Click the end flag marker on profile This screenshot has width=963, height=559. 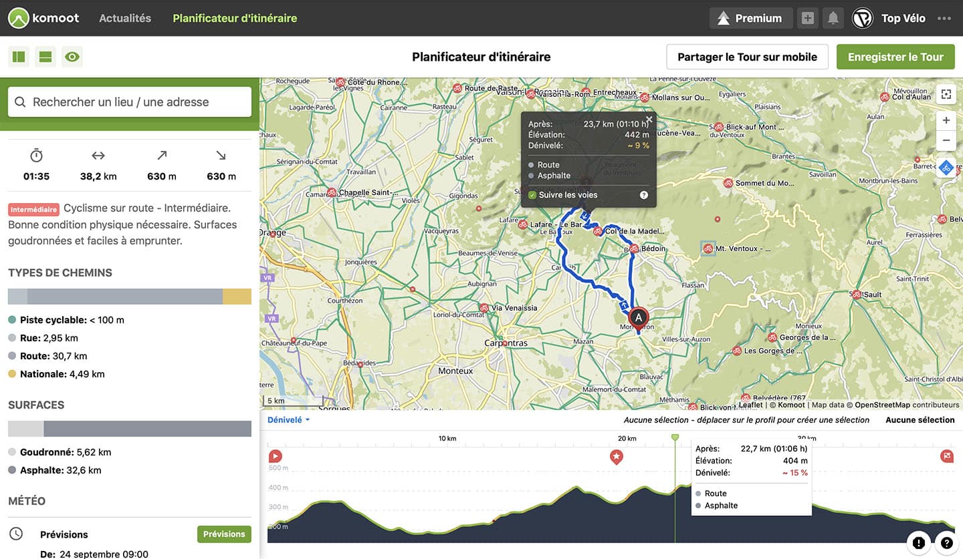tap(947, 457)
